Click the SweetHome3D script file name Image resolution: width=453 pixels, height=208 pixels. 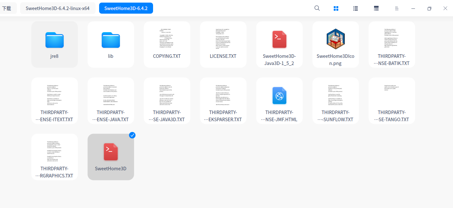[111, 169]
